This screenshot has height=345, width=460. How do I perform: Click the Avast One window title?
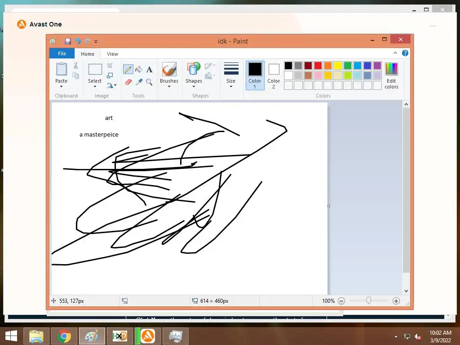tap(45, 24)
